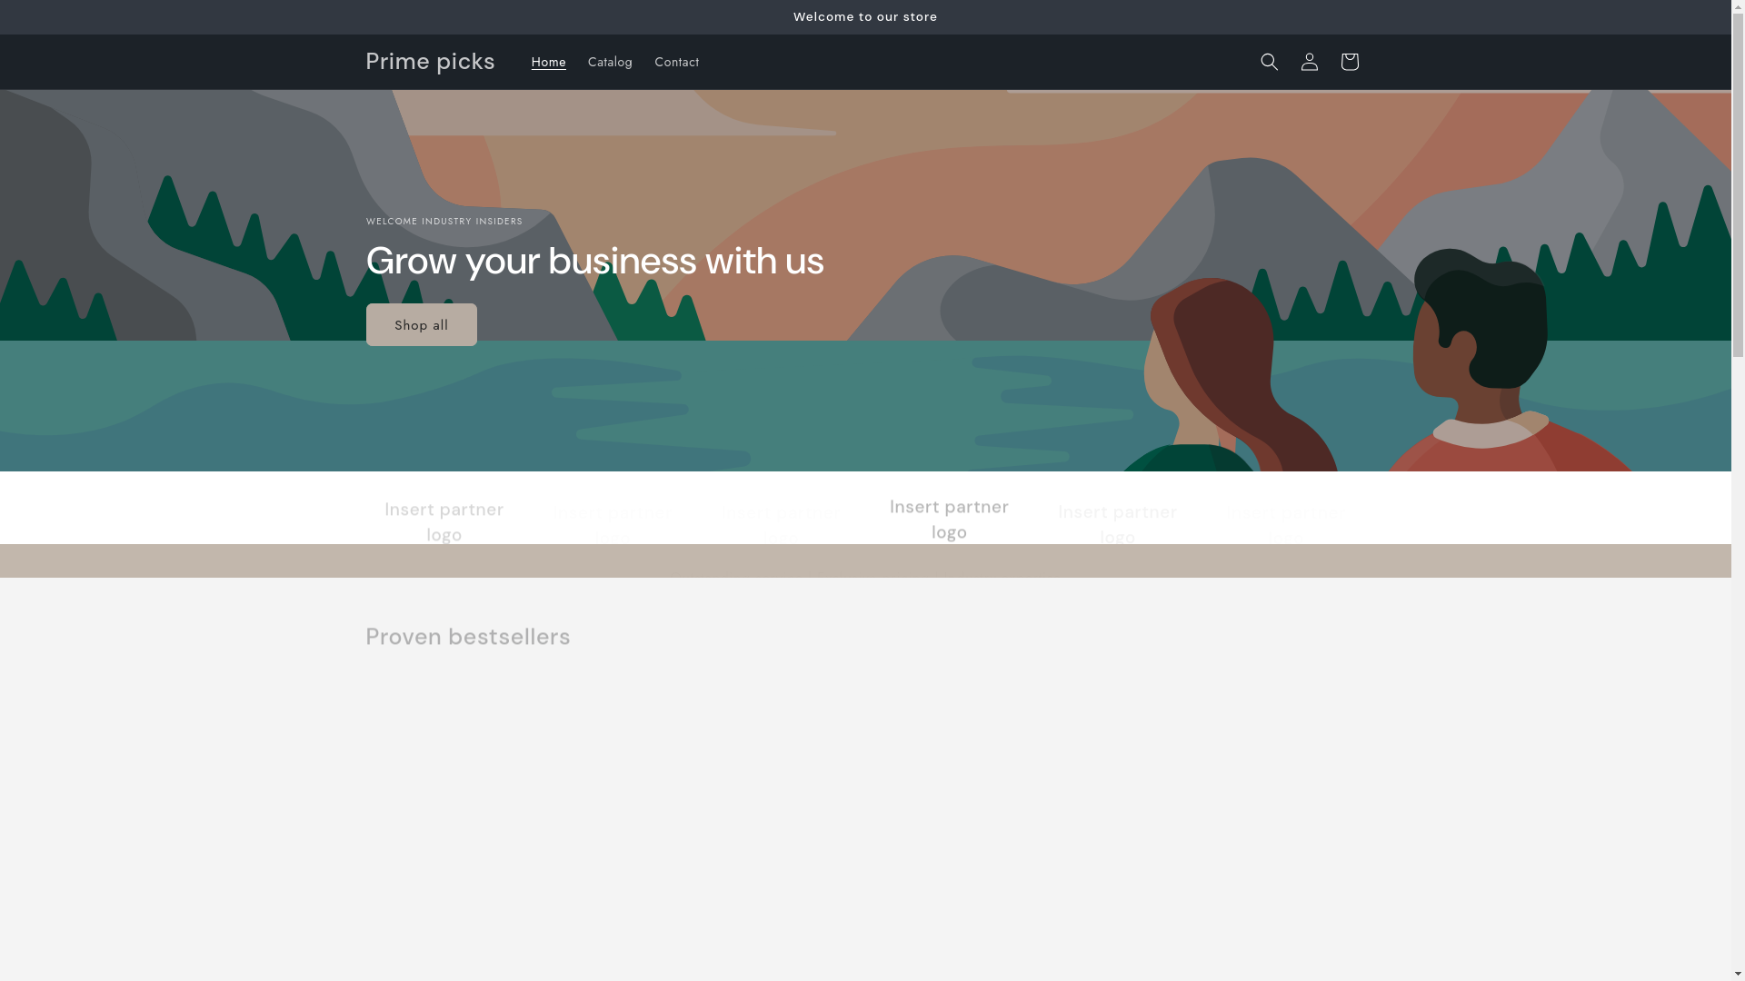This screenshot has width=1745, height=981.
Task: Click the account log in icon
Action: point(1309,62)
